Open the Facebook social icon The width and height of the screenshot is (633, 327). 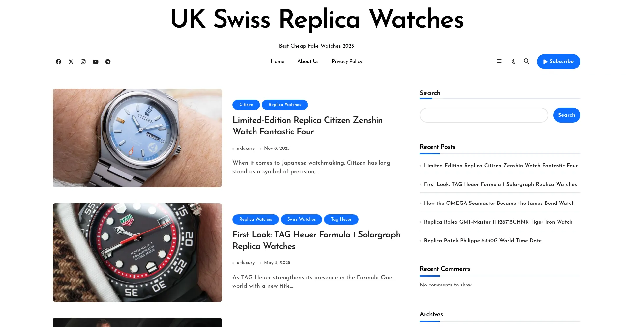(x=58, y=62)
